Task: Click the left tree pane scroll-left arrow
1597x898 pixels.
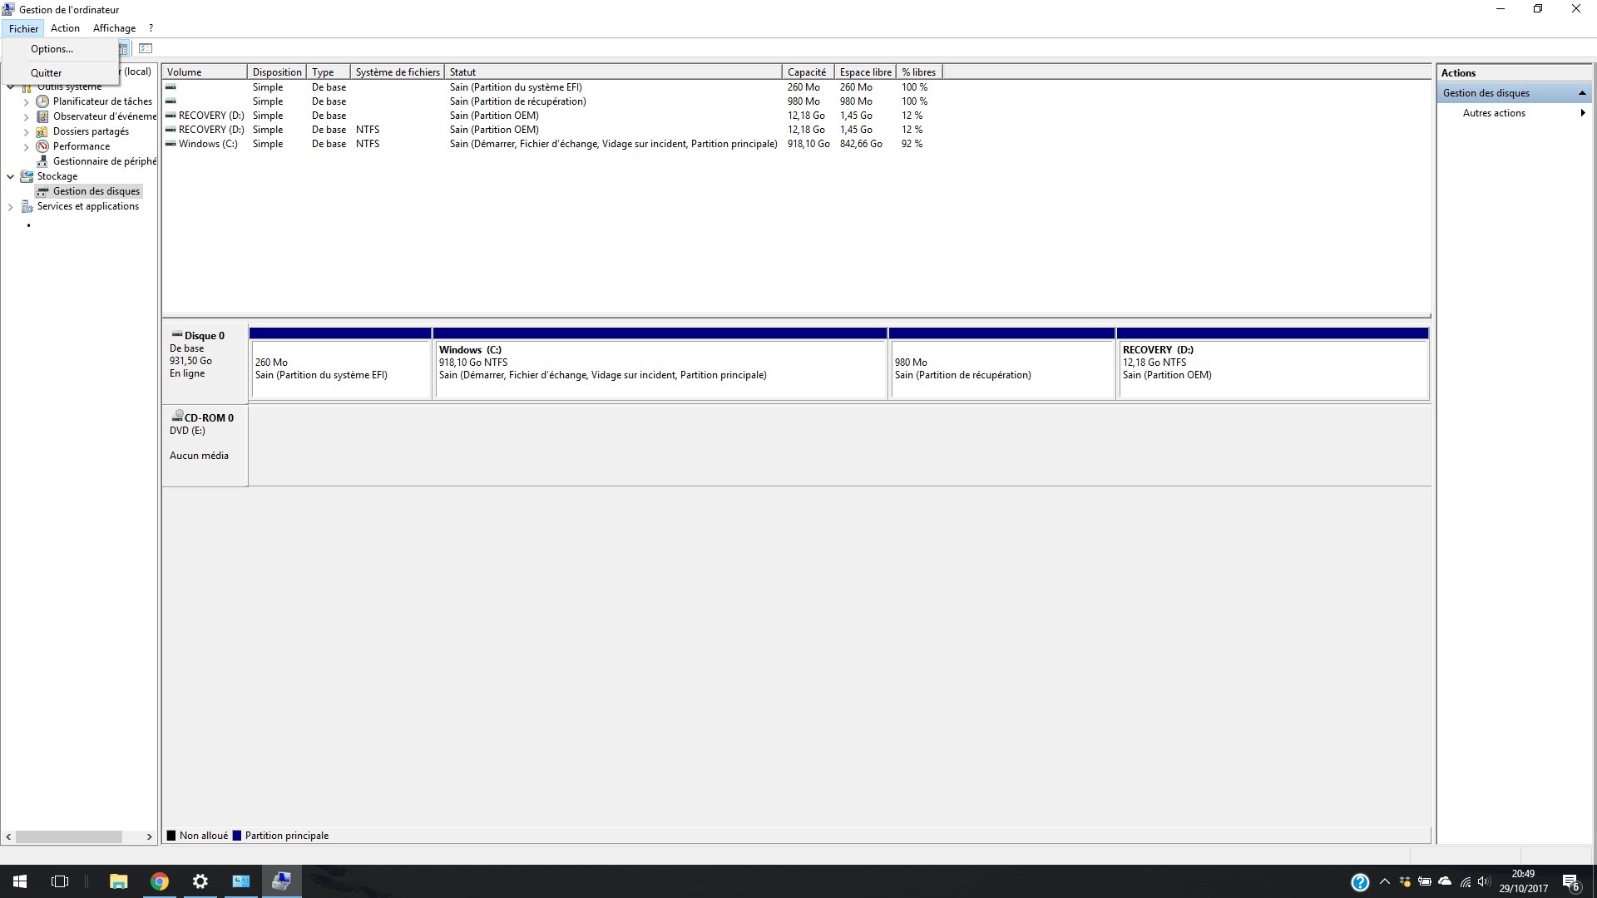Action: (8, 836)
